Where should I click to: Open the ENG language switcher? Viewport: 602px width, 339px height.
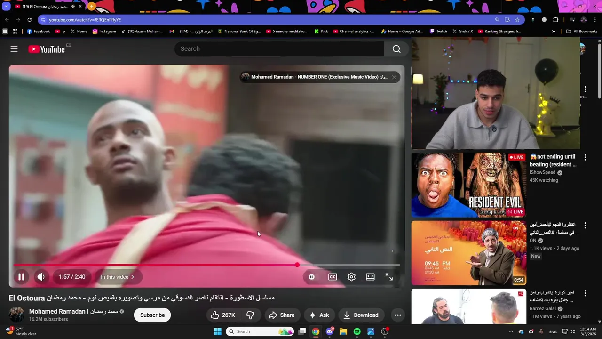tap(553, 331)
